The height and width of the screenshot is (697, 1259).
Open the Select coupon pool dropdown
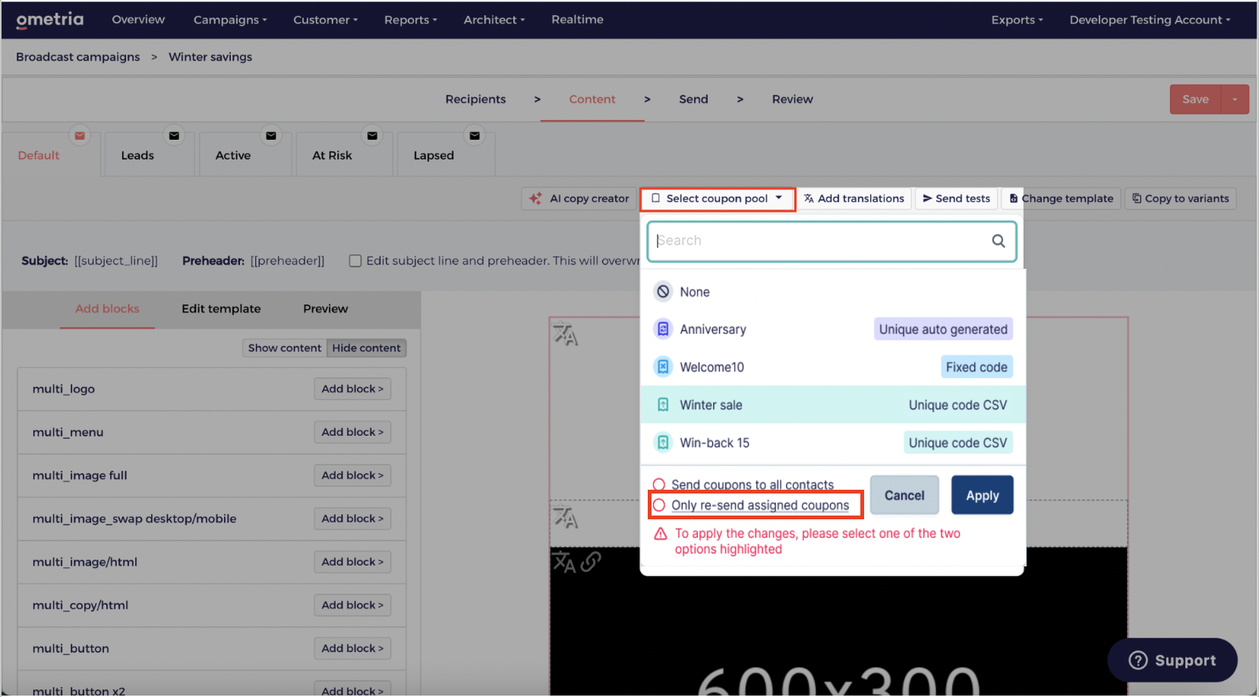point(717,199)
